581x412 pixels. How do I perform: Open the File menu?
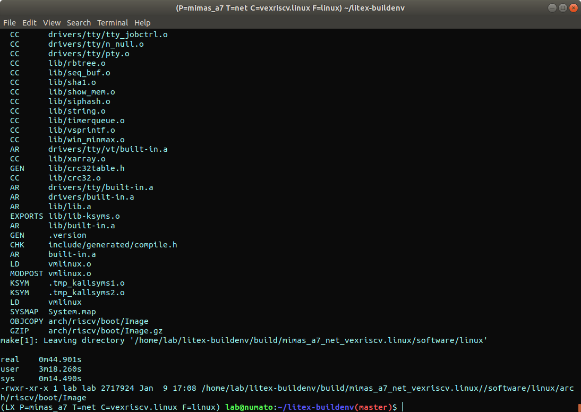point(10,23)
